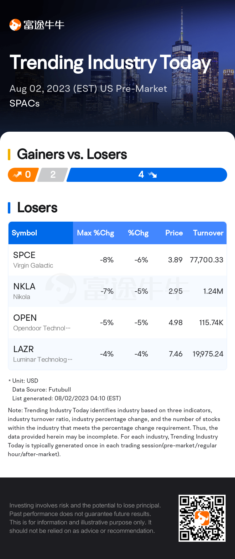Click the Gainers vs. Losers heading

[x=72, y=154]
